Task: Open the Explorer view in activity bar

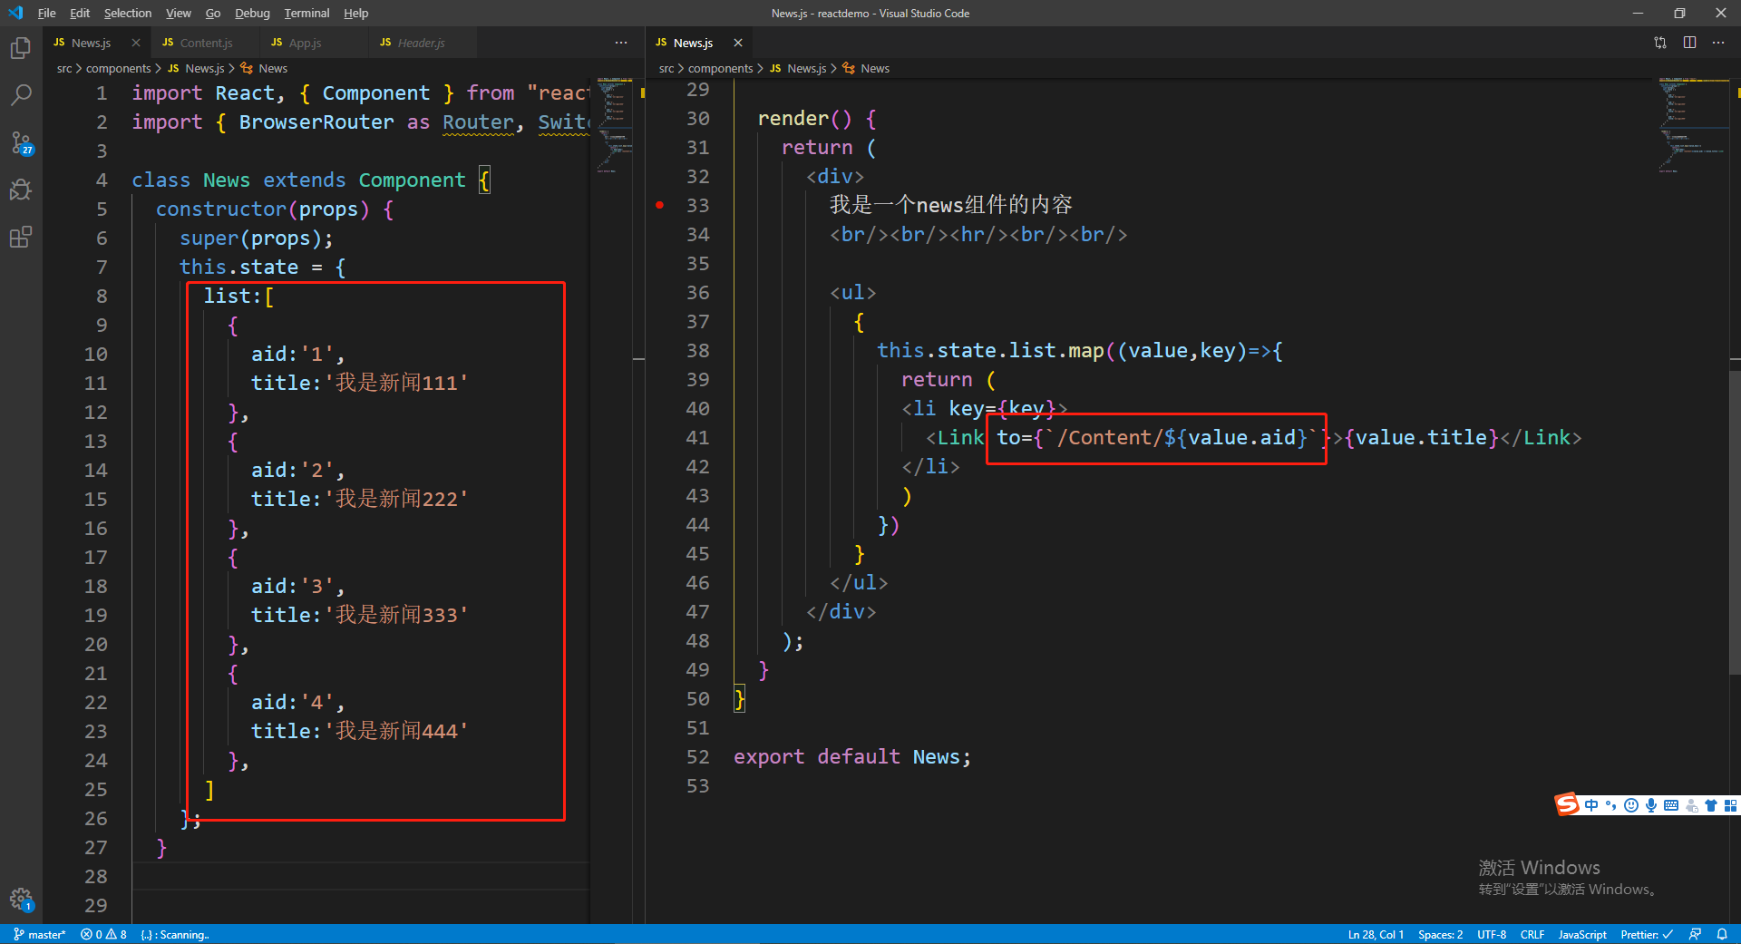Action: (x=21, y=48)
